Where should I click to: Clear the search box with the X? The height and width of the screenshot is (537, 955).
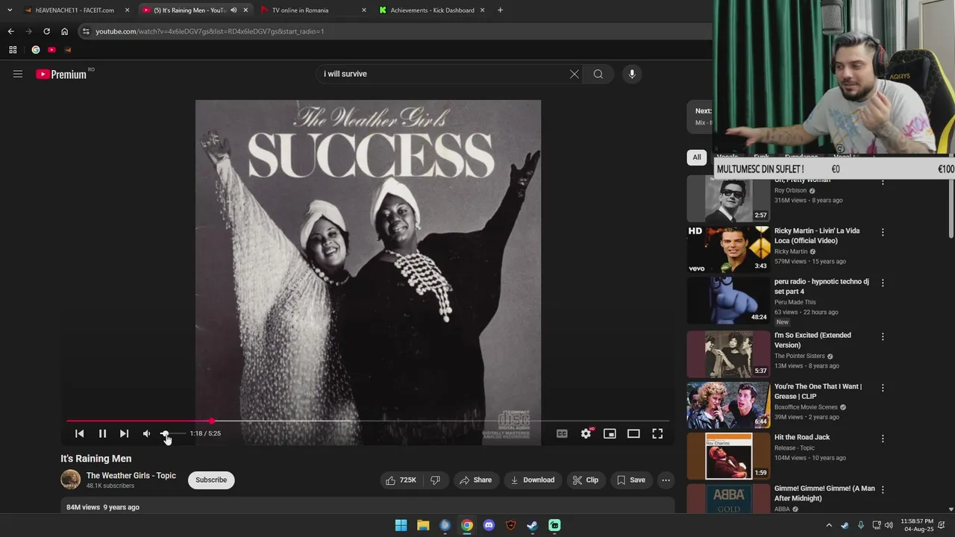[x=574, y=74]
